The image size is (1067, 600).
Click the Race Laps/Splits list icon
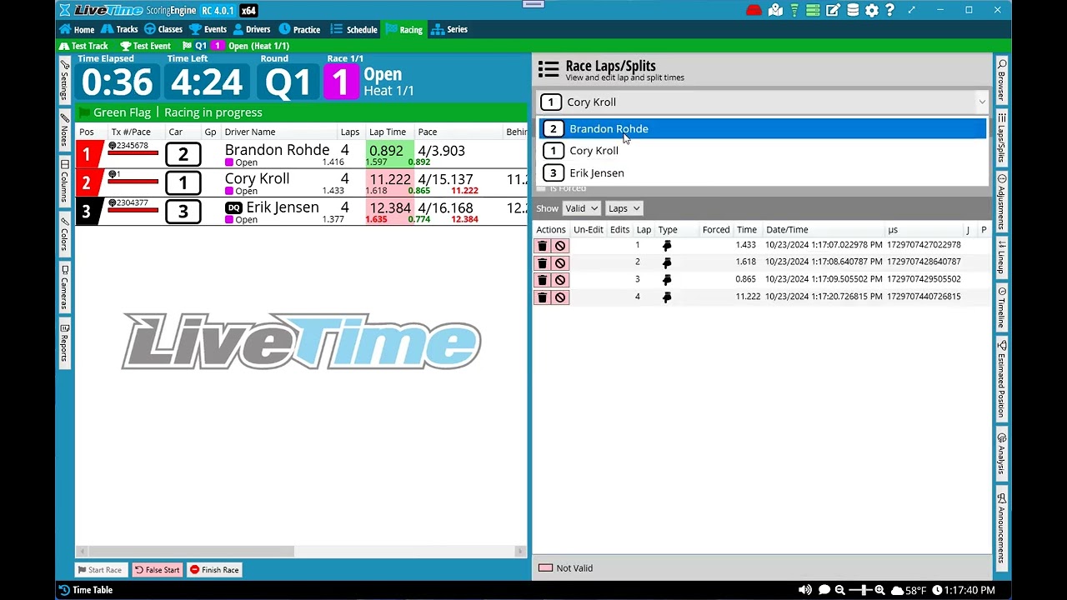[549, 69]
